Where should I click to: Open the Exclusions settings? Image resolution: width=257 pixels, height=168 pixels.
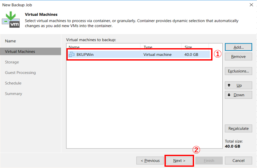[239, 71]
